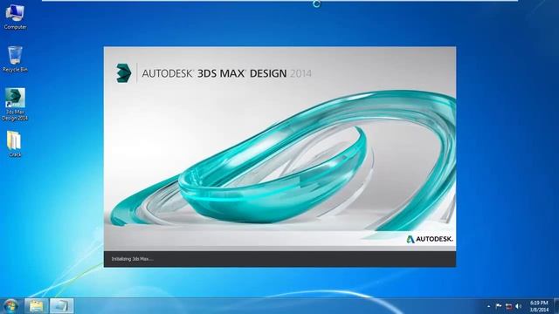Open the network status tray icon
This screenshot has height=314, width=559.
[508, 306]
